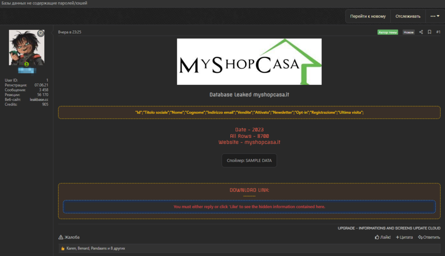Click the timestamp 'Вчера в 23:25'

(x=70, y=32)
